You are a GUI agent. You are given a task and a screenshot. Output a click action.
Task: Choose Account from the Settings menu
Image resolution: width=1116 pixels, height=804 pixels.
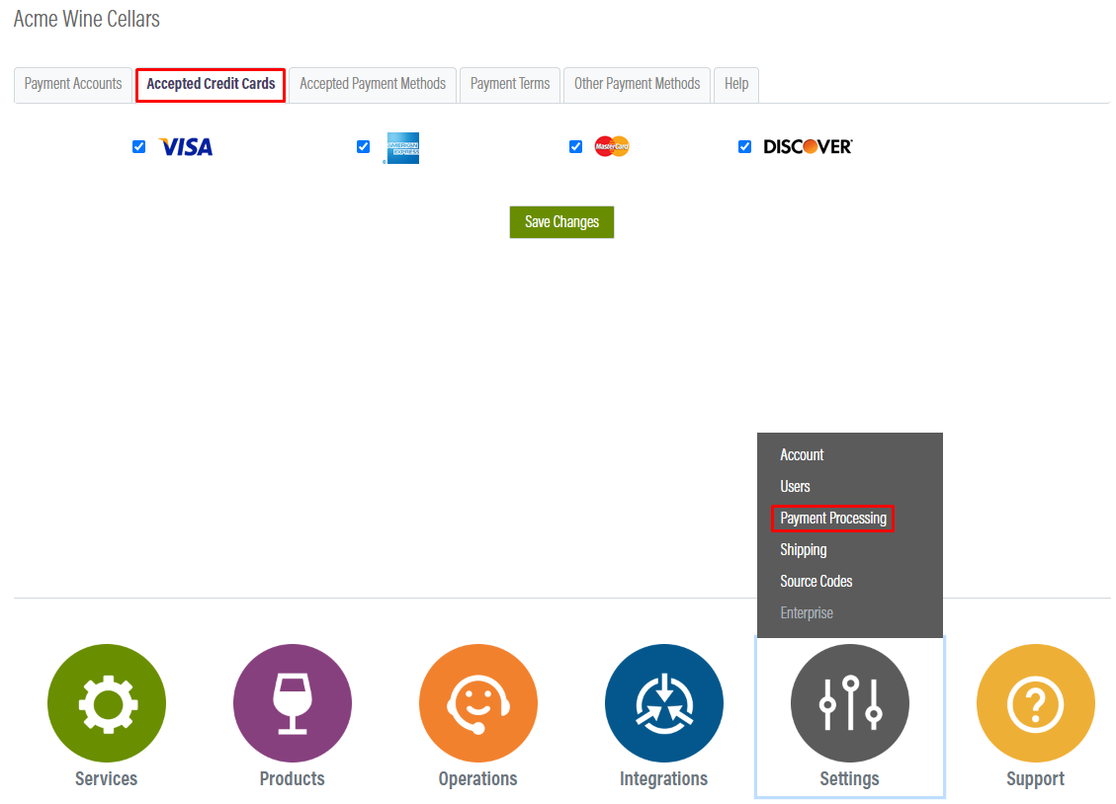[802, 455]
